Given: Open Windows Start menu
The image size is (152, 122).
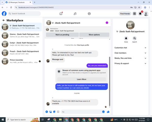Looking at the screenshot, I should tap(3, 120).
